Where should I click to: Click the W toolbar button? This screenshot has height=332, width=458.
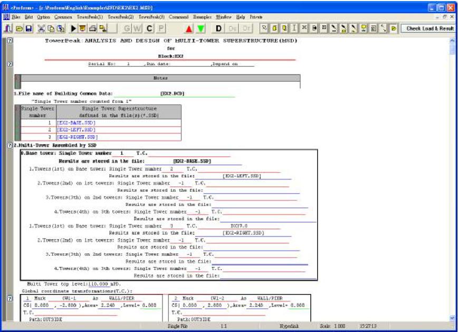click(137, 29)
